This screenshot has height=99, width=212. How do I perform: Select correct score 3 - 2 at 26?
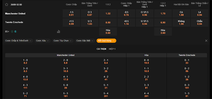(106, 70)
